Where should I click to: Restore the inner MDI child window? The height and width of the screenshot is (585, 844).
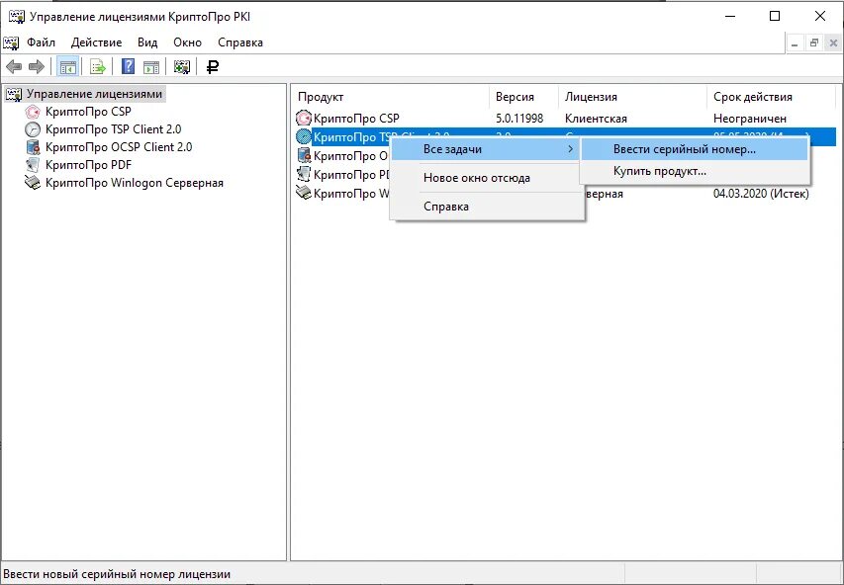(814, 43)
